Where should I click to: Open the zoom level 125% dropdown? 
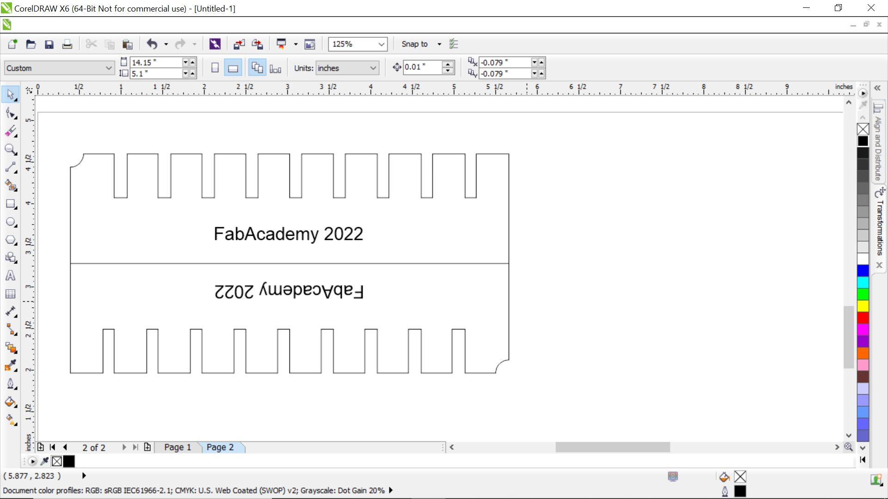[x=382, y=44]
